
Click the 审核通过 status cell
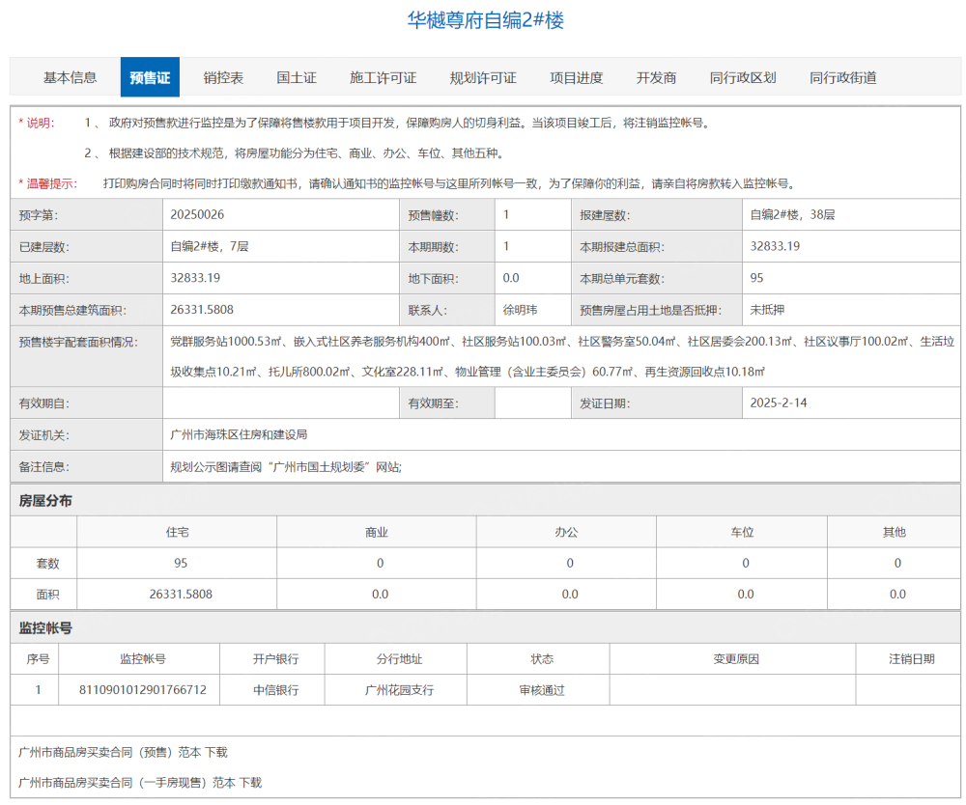[x=542, y=690]
